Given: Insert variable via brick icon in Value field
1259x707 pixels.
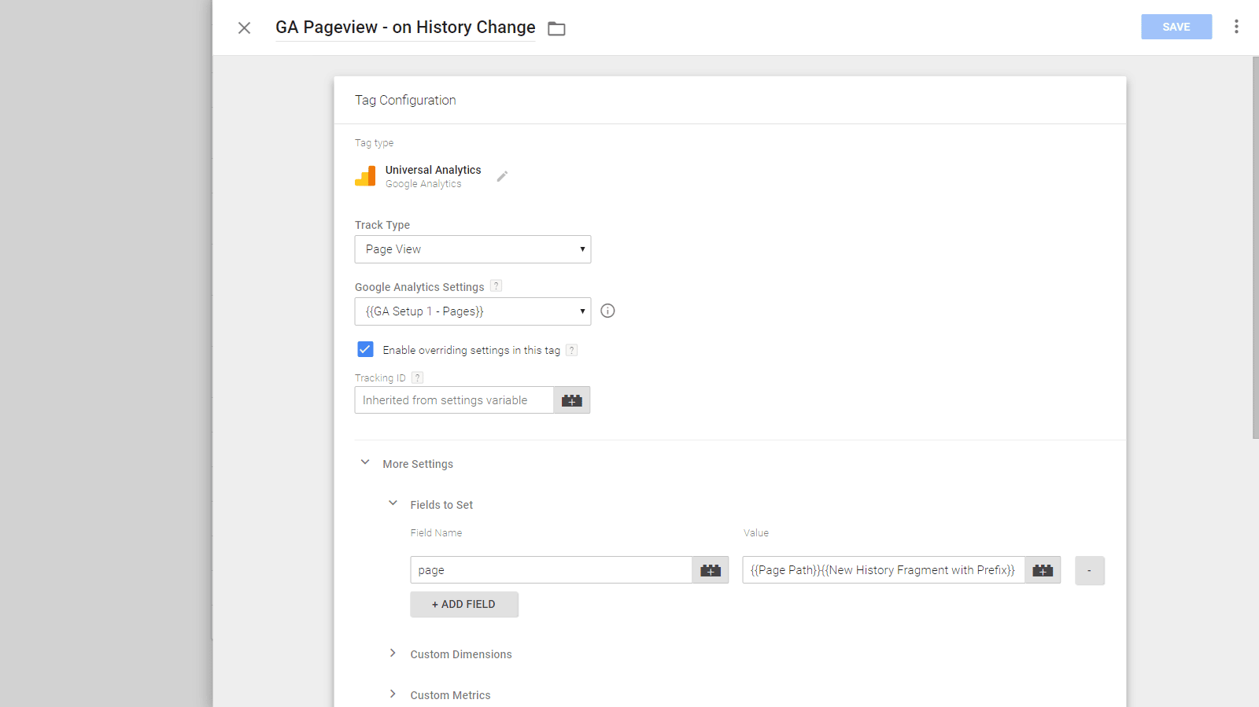Looking at the screenshot, I should click(x=1043, y=570).
